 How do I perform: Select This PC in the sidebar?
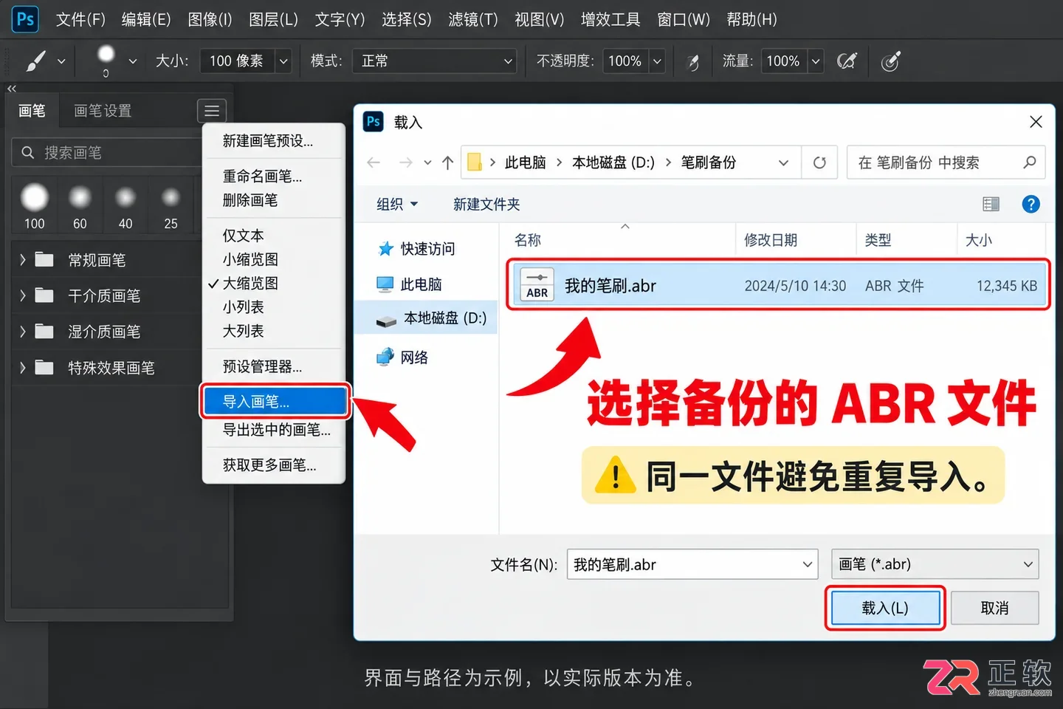click(410, 284)
